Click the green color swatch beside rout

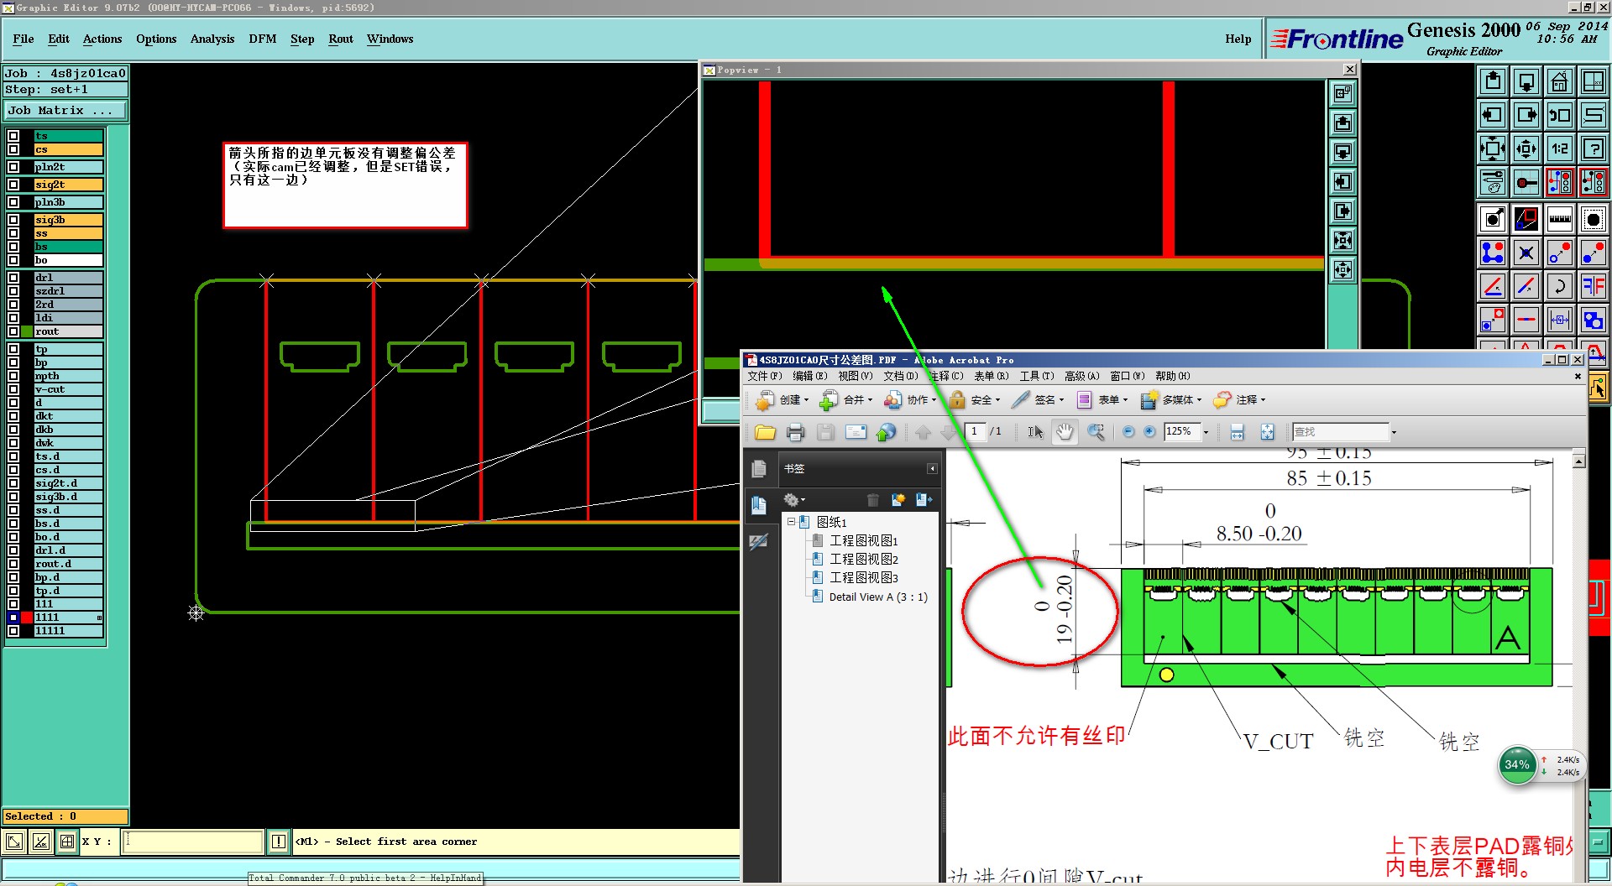[27, 331]
